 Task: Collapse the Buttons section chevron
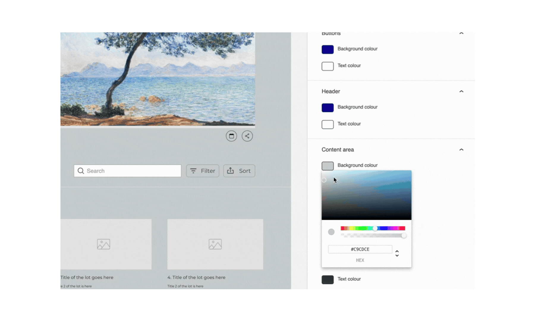[461, 33]
